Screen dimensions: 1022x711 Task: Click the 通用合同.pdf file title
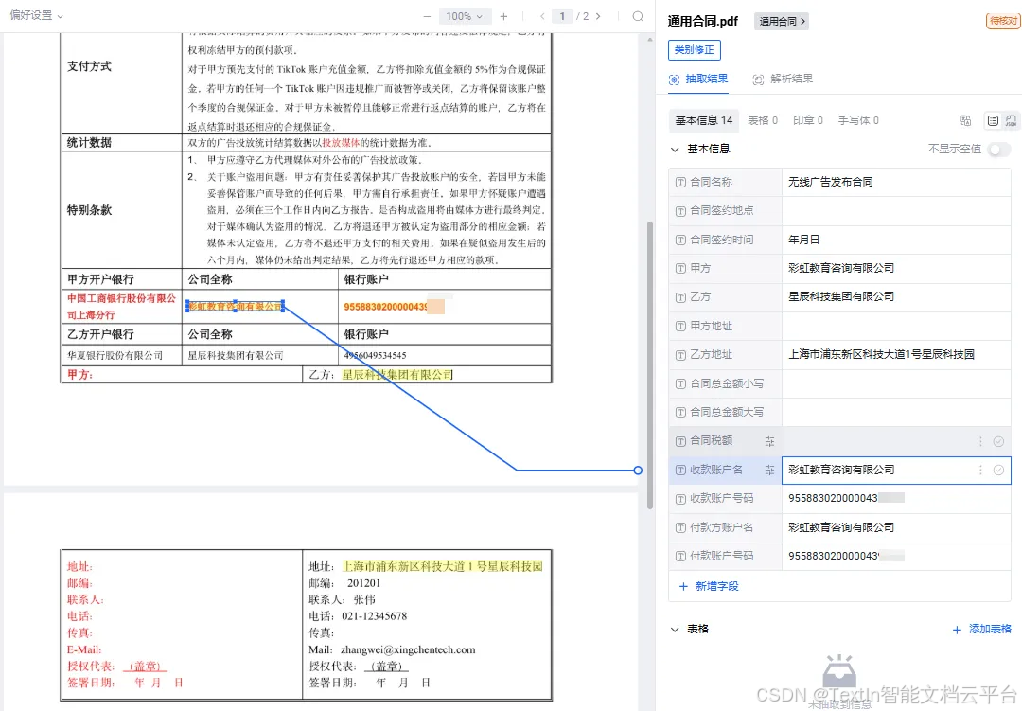coord(702,22)
